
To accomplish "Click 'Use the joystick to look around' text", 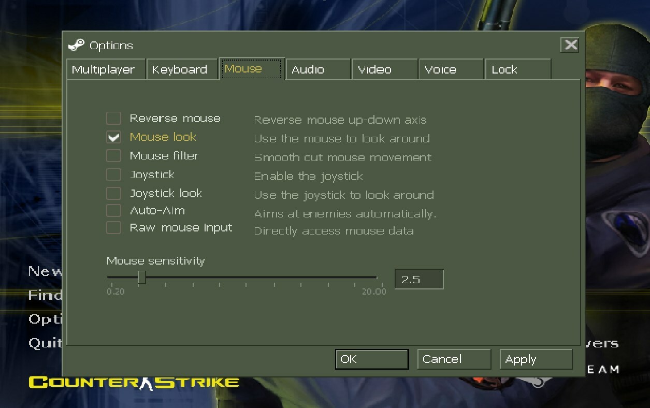I will click(x=344, y=195).
